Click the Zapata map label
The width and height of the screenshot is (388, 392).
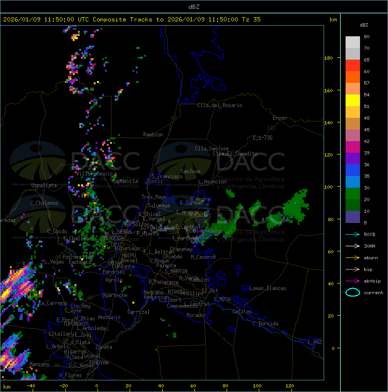click(x=104, y=347)
